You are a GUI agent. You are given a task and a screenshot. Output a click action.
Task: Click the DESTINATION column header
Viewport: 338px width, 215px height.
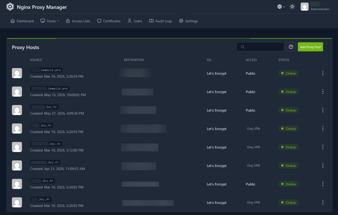click(x=134, y=60)
